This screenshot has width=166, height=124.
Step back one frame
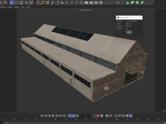pyautogui.click(x=49, y=116)
